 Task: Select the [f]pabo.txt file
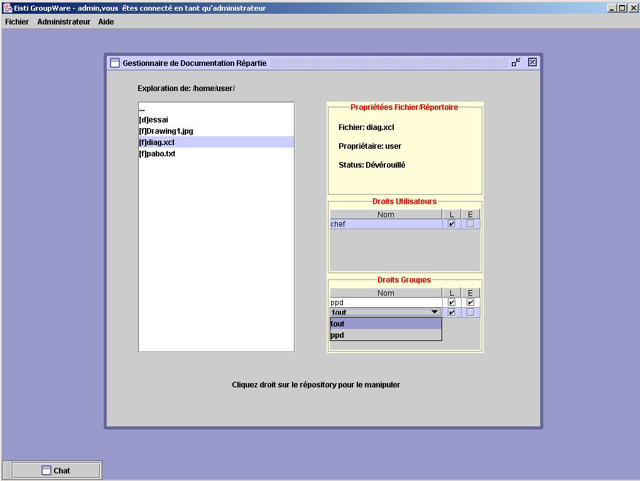point(157,154)
